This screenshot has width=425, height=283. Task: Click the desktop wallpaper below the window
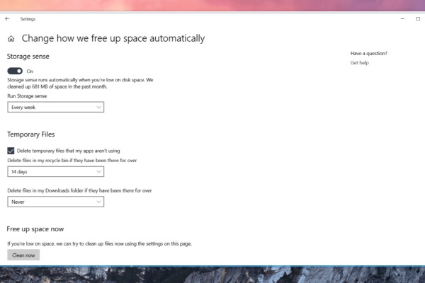pos(212,275)
